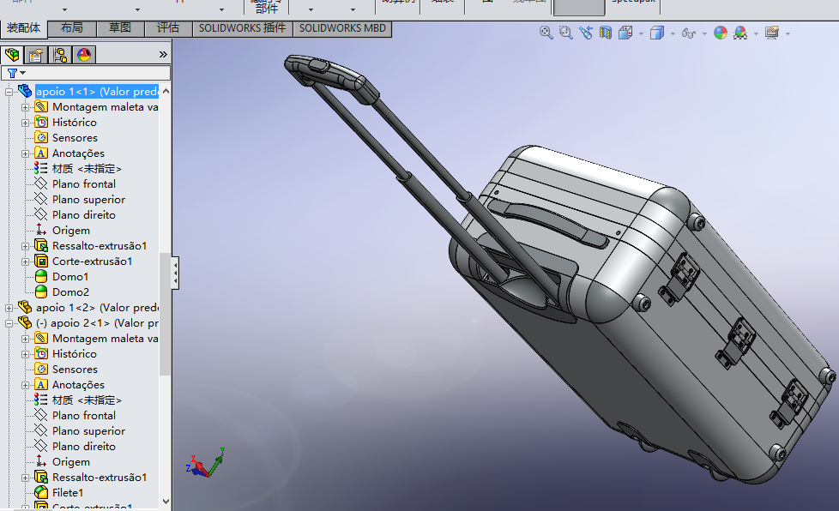Open the View Settings dropdown arrow
The width and height of the screenshot is (839, 511).
[788, 33]
